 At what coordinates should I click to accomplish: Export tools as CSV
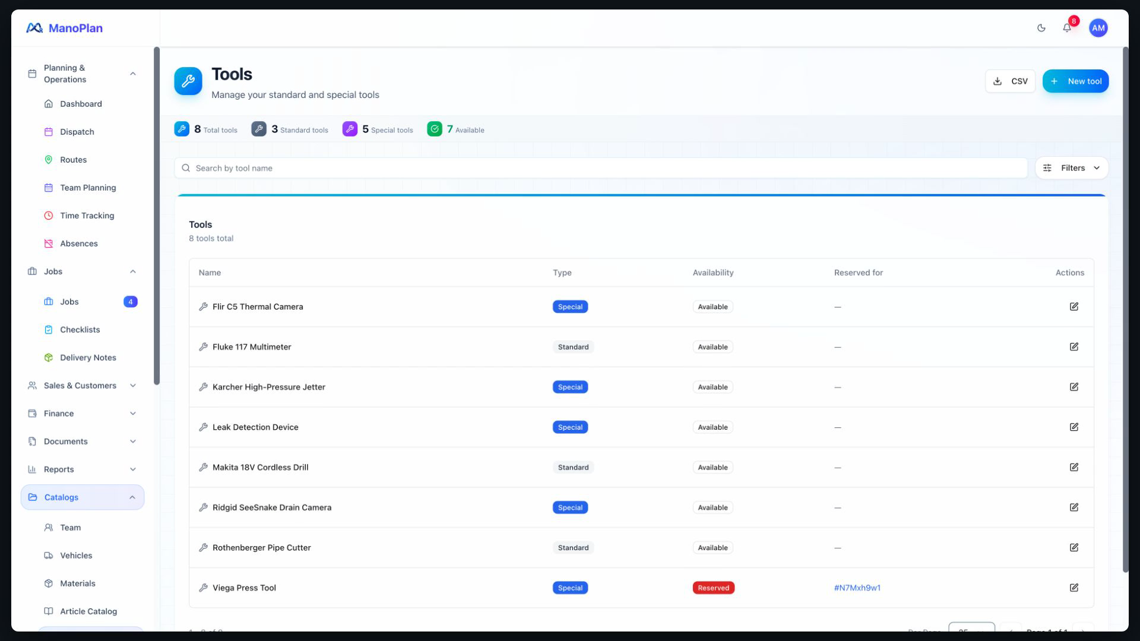[x=1009, y=81]
